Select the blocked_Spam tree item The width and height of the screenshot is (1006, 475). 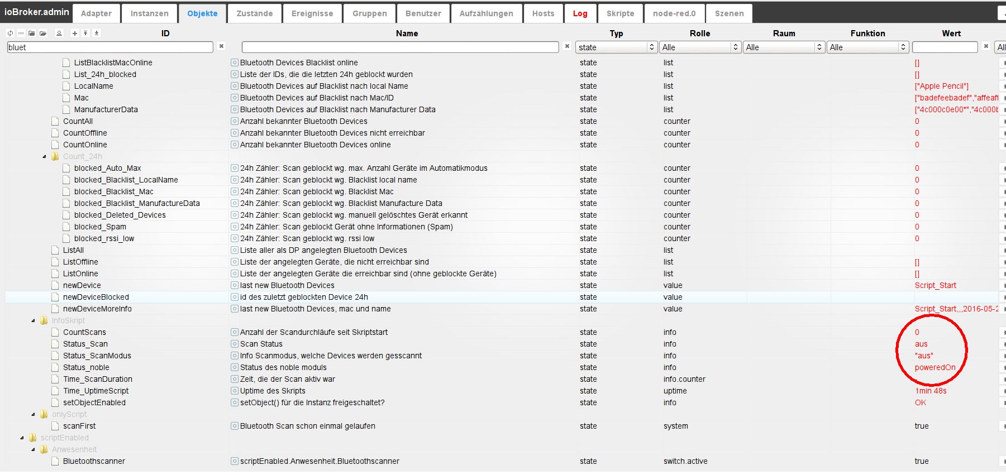point(100,227)
